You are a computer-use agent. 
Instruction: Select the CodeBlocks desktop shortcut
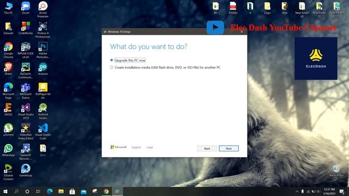(x=26, y=28)
